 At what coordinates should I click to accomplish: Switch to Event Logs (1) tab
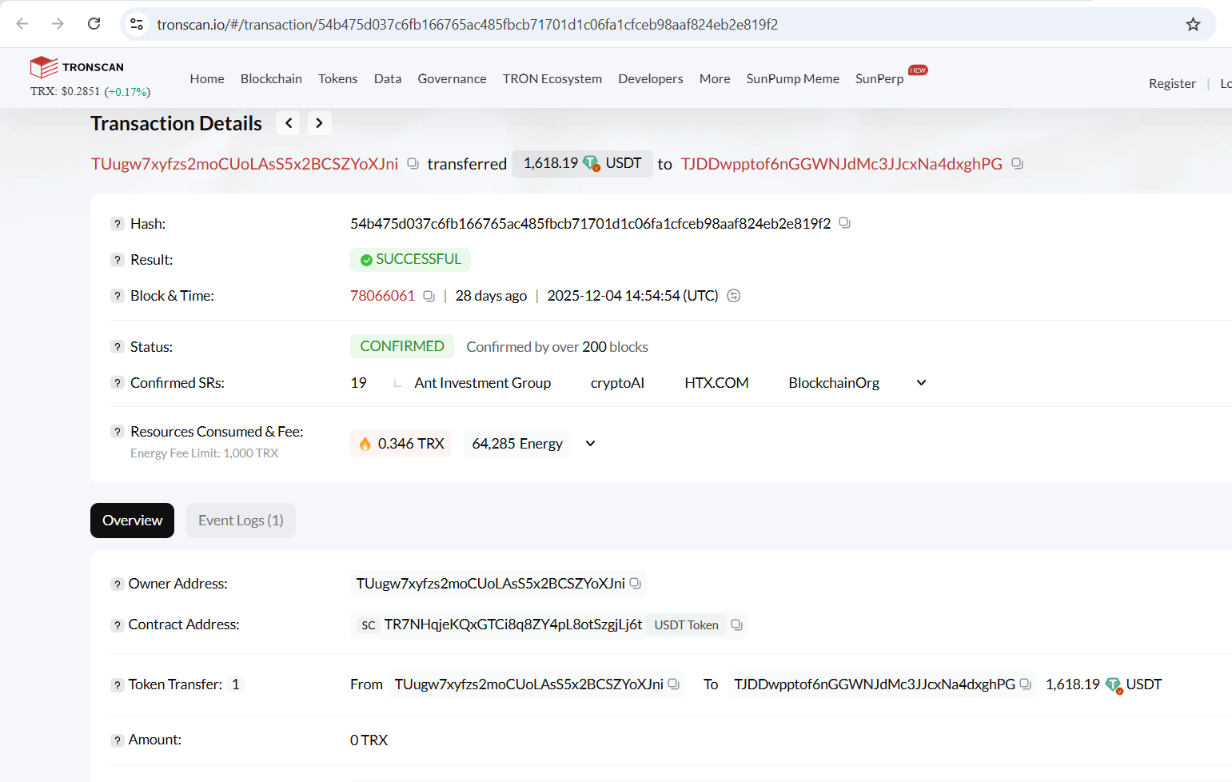pos(241,521)
